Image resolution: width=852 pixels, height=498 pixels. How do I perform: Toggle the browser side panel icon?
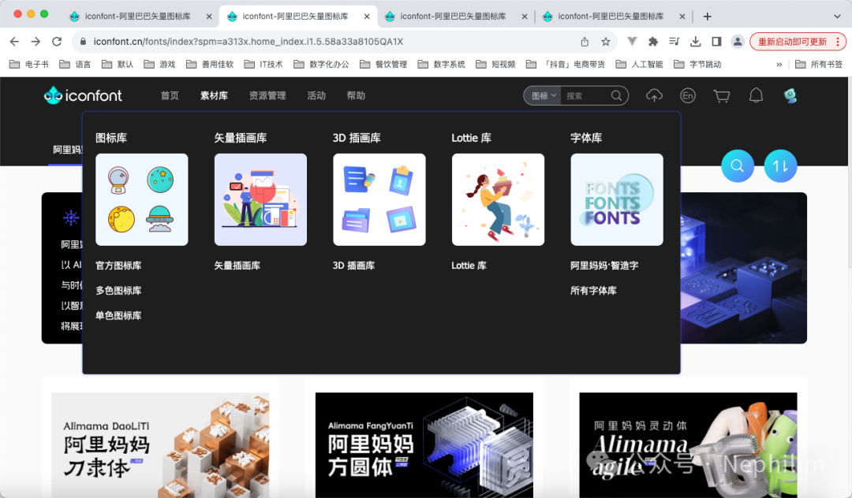pos(716,41)
